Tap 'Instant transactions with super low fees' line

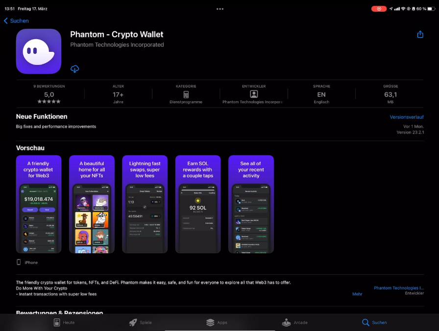[x=56, y=294]
